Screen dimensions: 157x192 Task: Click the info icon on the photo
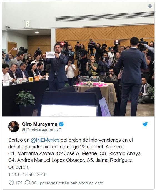(x=150, y=6)
